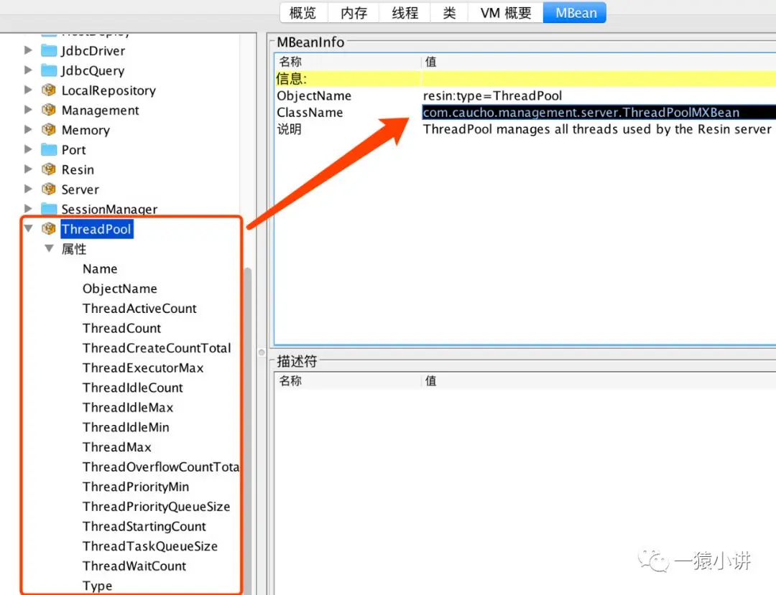Image resolution: width=776 pixels, height=595 pixels.
Task: Click the Server bean icon
Action: point(49,189)
